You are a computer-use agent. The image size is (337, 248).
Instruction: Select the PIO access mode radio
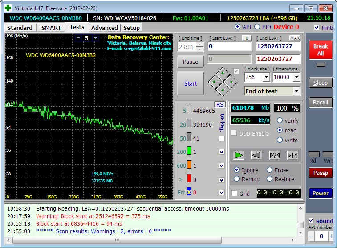(257, 27)
